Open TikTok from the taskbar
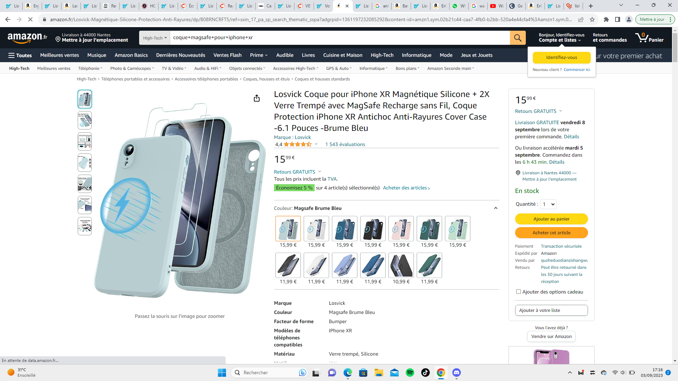 (426, 373)
